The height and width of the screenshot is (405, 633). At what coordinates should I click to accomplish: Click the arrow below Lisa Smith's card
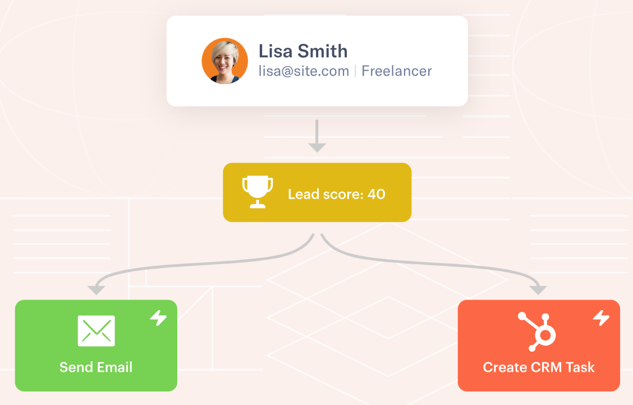point(317,136)
